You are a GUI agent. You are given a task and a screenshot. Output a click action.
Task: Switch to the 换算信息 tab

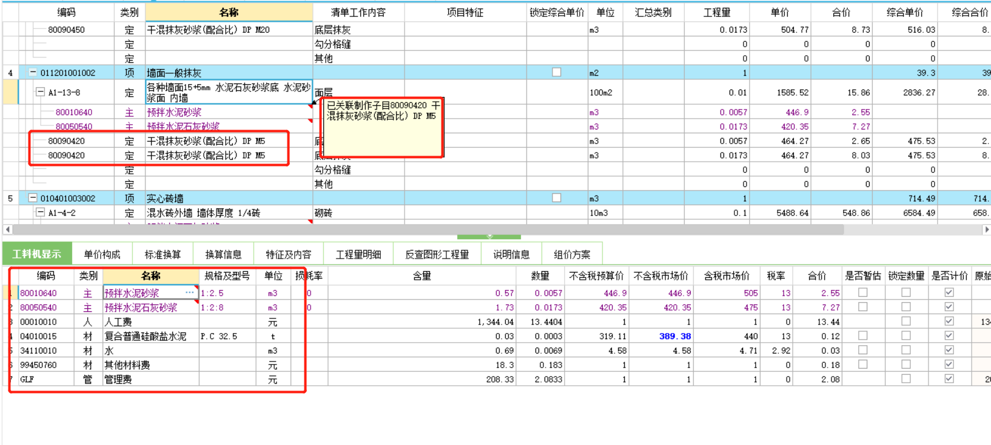223,254
